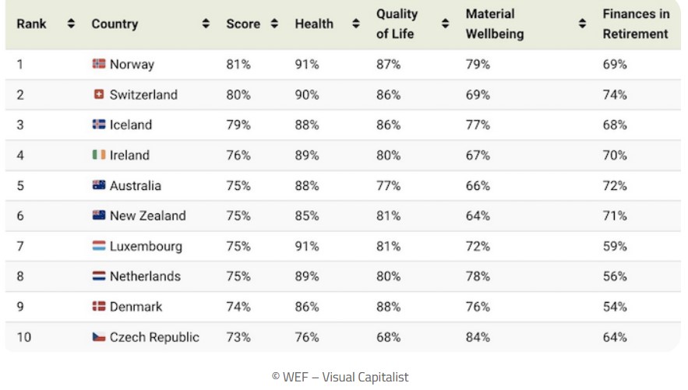Click Finances in Retirement column header
The width and height of the screenshot is (688, 390).
pos(636,23)
